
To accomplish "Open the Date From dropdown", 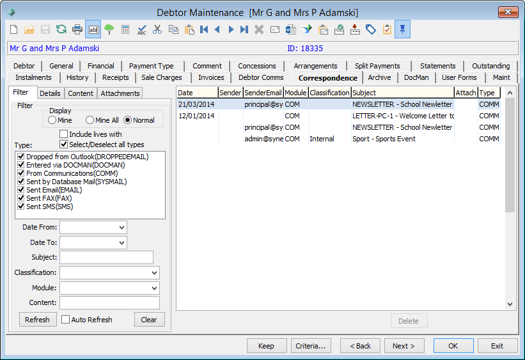I will (x=122, y=228).
